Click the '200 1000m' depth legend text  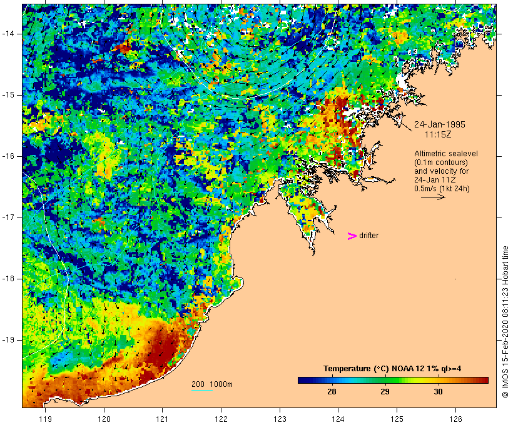point(212,384)
